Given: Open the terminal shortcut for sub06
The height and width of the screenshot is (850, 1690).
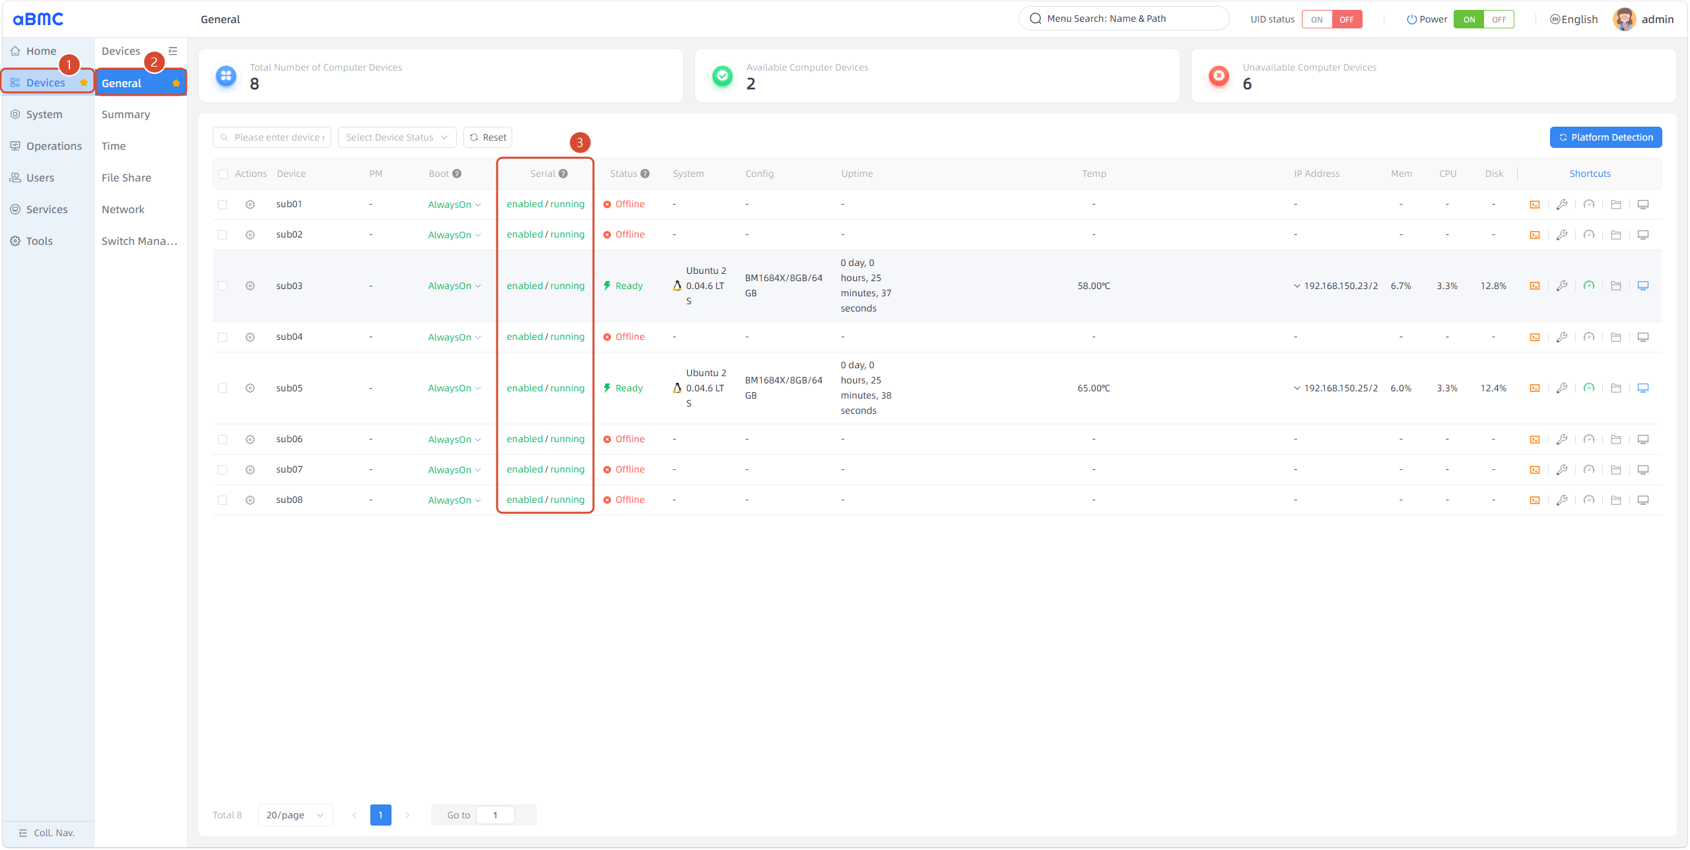Looking at the screenshot, I should tap(1535, 440).
